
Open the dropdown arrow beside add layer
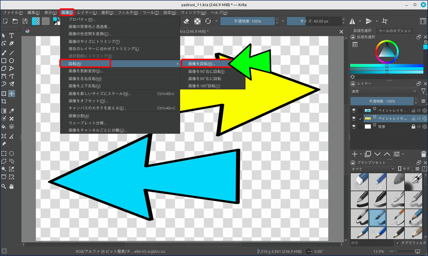pyautogui.click(x=360, y=154)
